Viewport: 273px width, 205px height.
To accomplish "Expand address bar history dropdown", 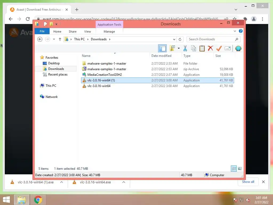I will click(174, 40).
